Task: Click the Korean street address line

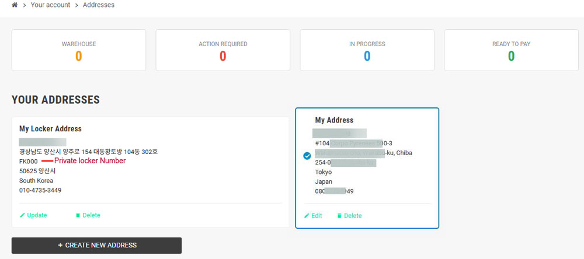Action: pyautogui.click(x=89, y=152)
